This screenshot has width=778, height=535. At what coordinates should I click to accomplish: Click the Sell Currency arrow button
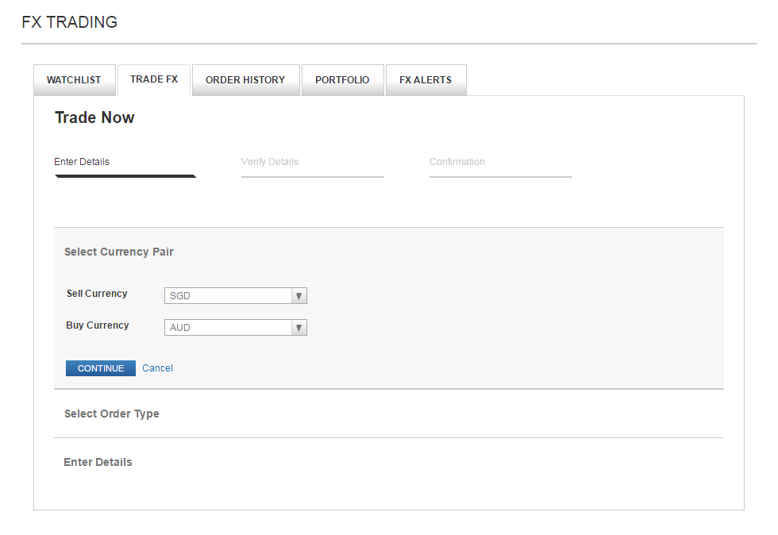point(298,296)
